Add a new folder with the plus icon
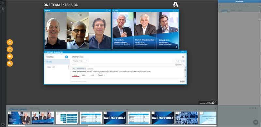 (67, 57)
